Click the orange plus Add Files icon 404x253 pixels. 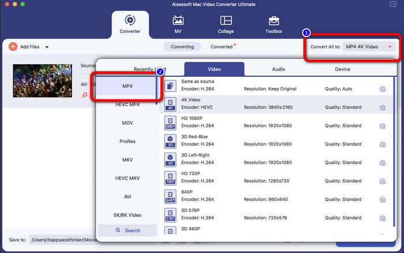13,47
